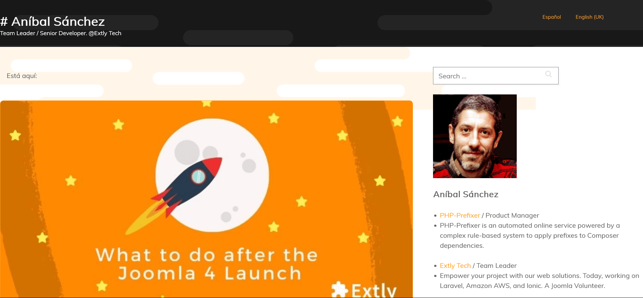Click the PHP-Prefixer description paragraph
The height and width of the screenshot is (298, 643).
(x=530, y=235)
